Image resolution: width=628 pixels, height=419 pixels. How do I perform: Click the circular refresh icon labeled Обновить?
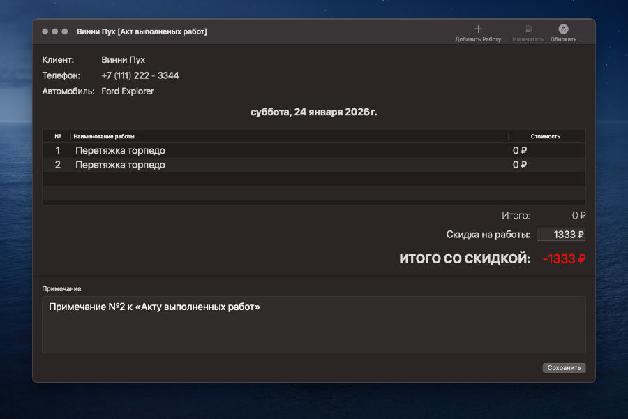(x=563, y=29)
